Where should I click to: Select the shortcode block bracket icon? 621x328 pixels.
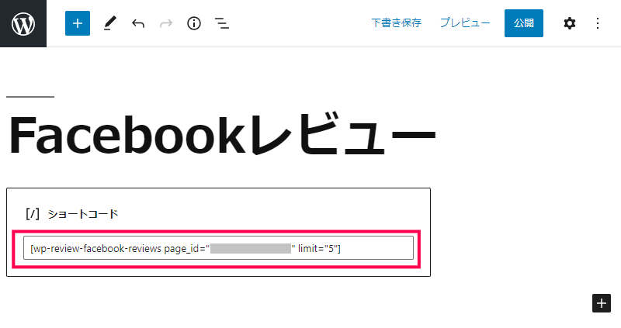point(32,214)
